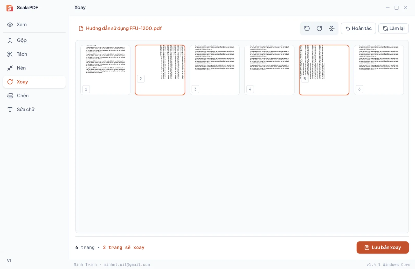Switch to the Gộp merge tool
Viewport: 415px width, 269px height.
tap(34, 40)
